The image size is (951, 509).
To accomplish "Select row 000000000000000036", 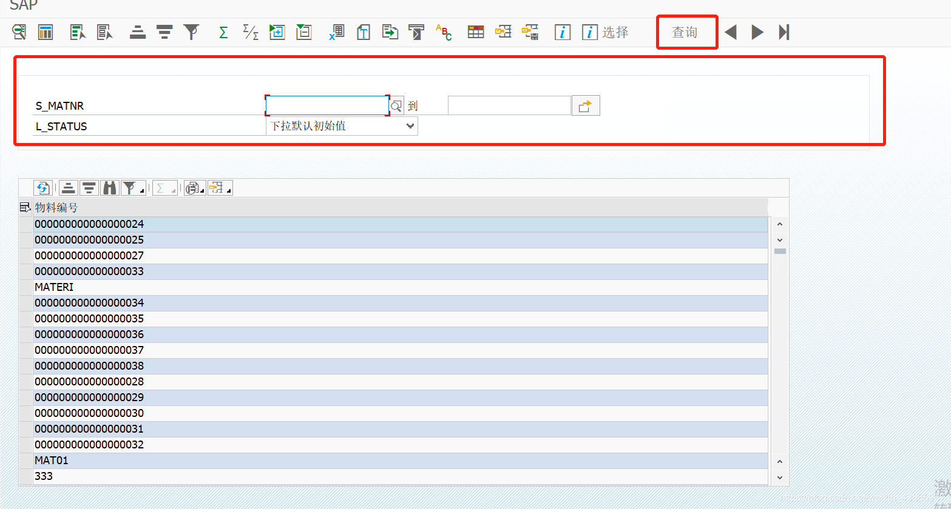I will (400, 334).
